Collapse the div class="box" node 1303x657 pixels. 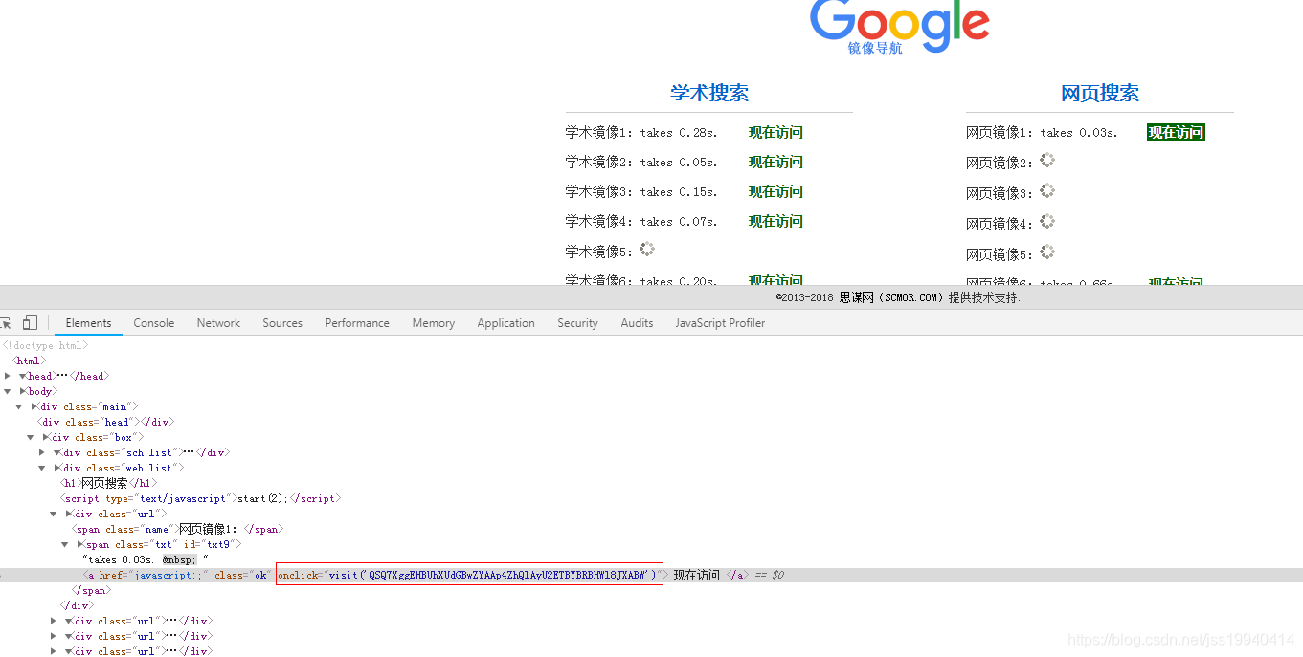pyautogui.click(x=31, y=437)
